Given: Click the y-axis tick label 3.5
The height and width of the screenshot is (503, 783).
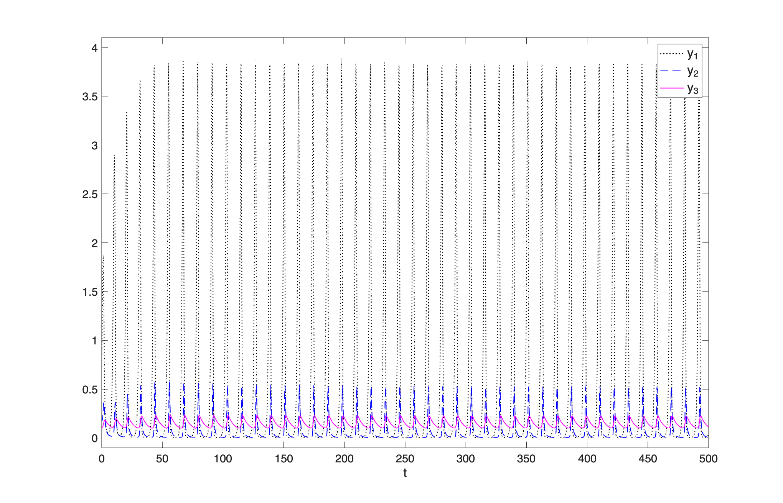Looking at the screenshot, I should coord(90,97).
